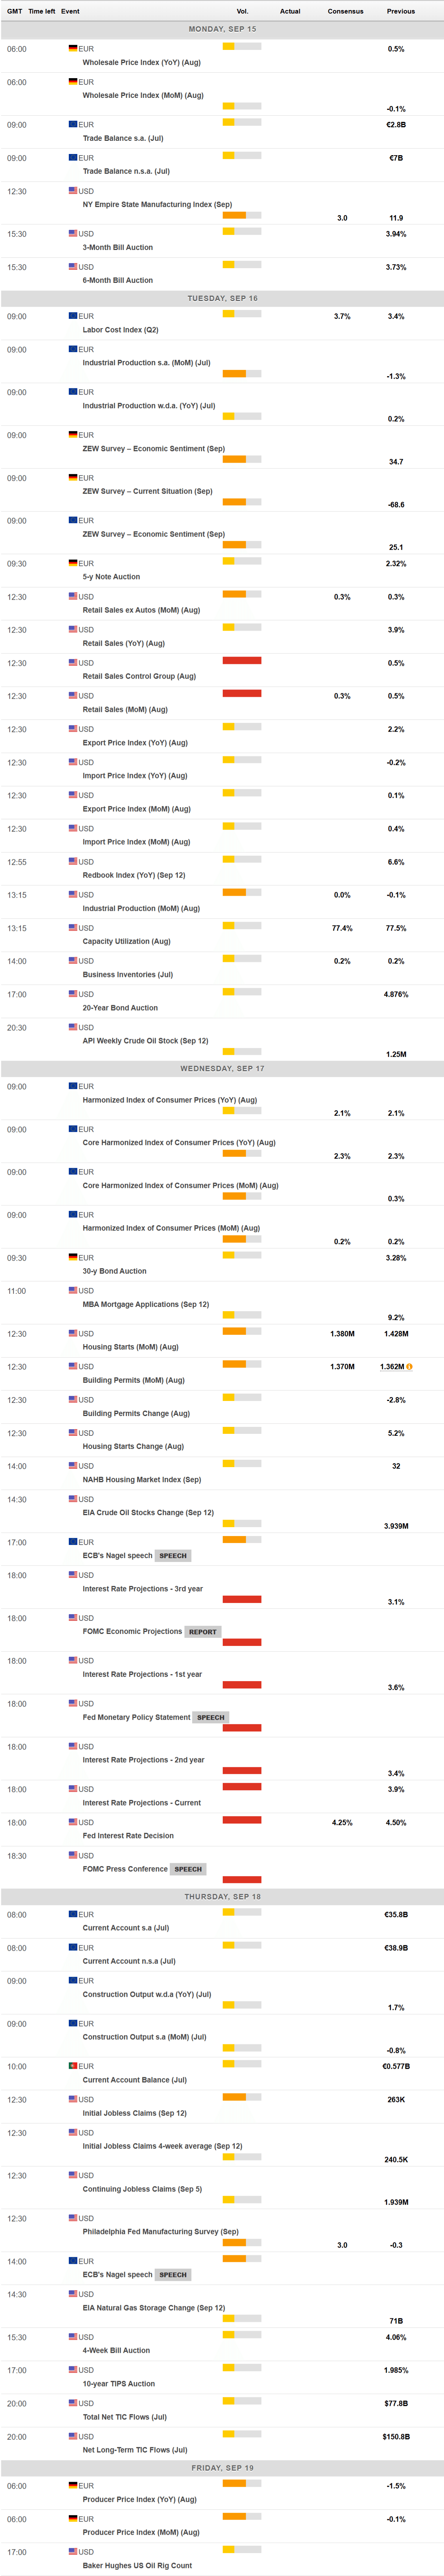Click red volatility bar for Retail Sales Control Group
This screenshot has height=2576, width=444.
click(242, 660)
